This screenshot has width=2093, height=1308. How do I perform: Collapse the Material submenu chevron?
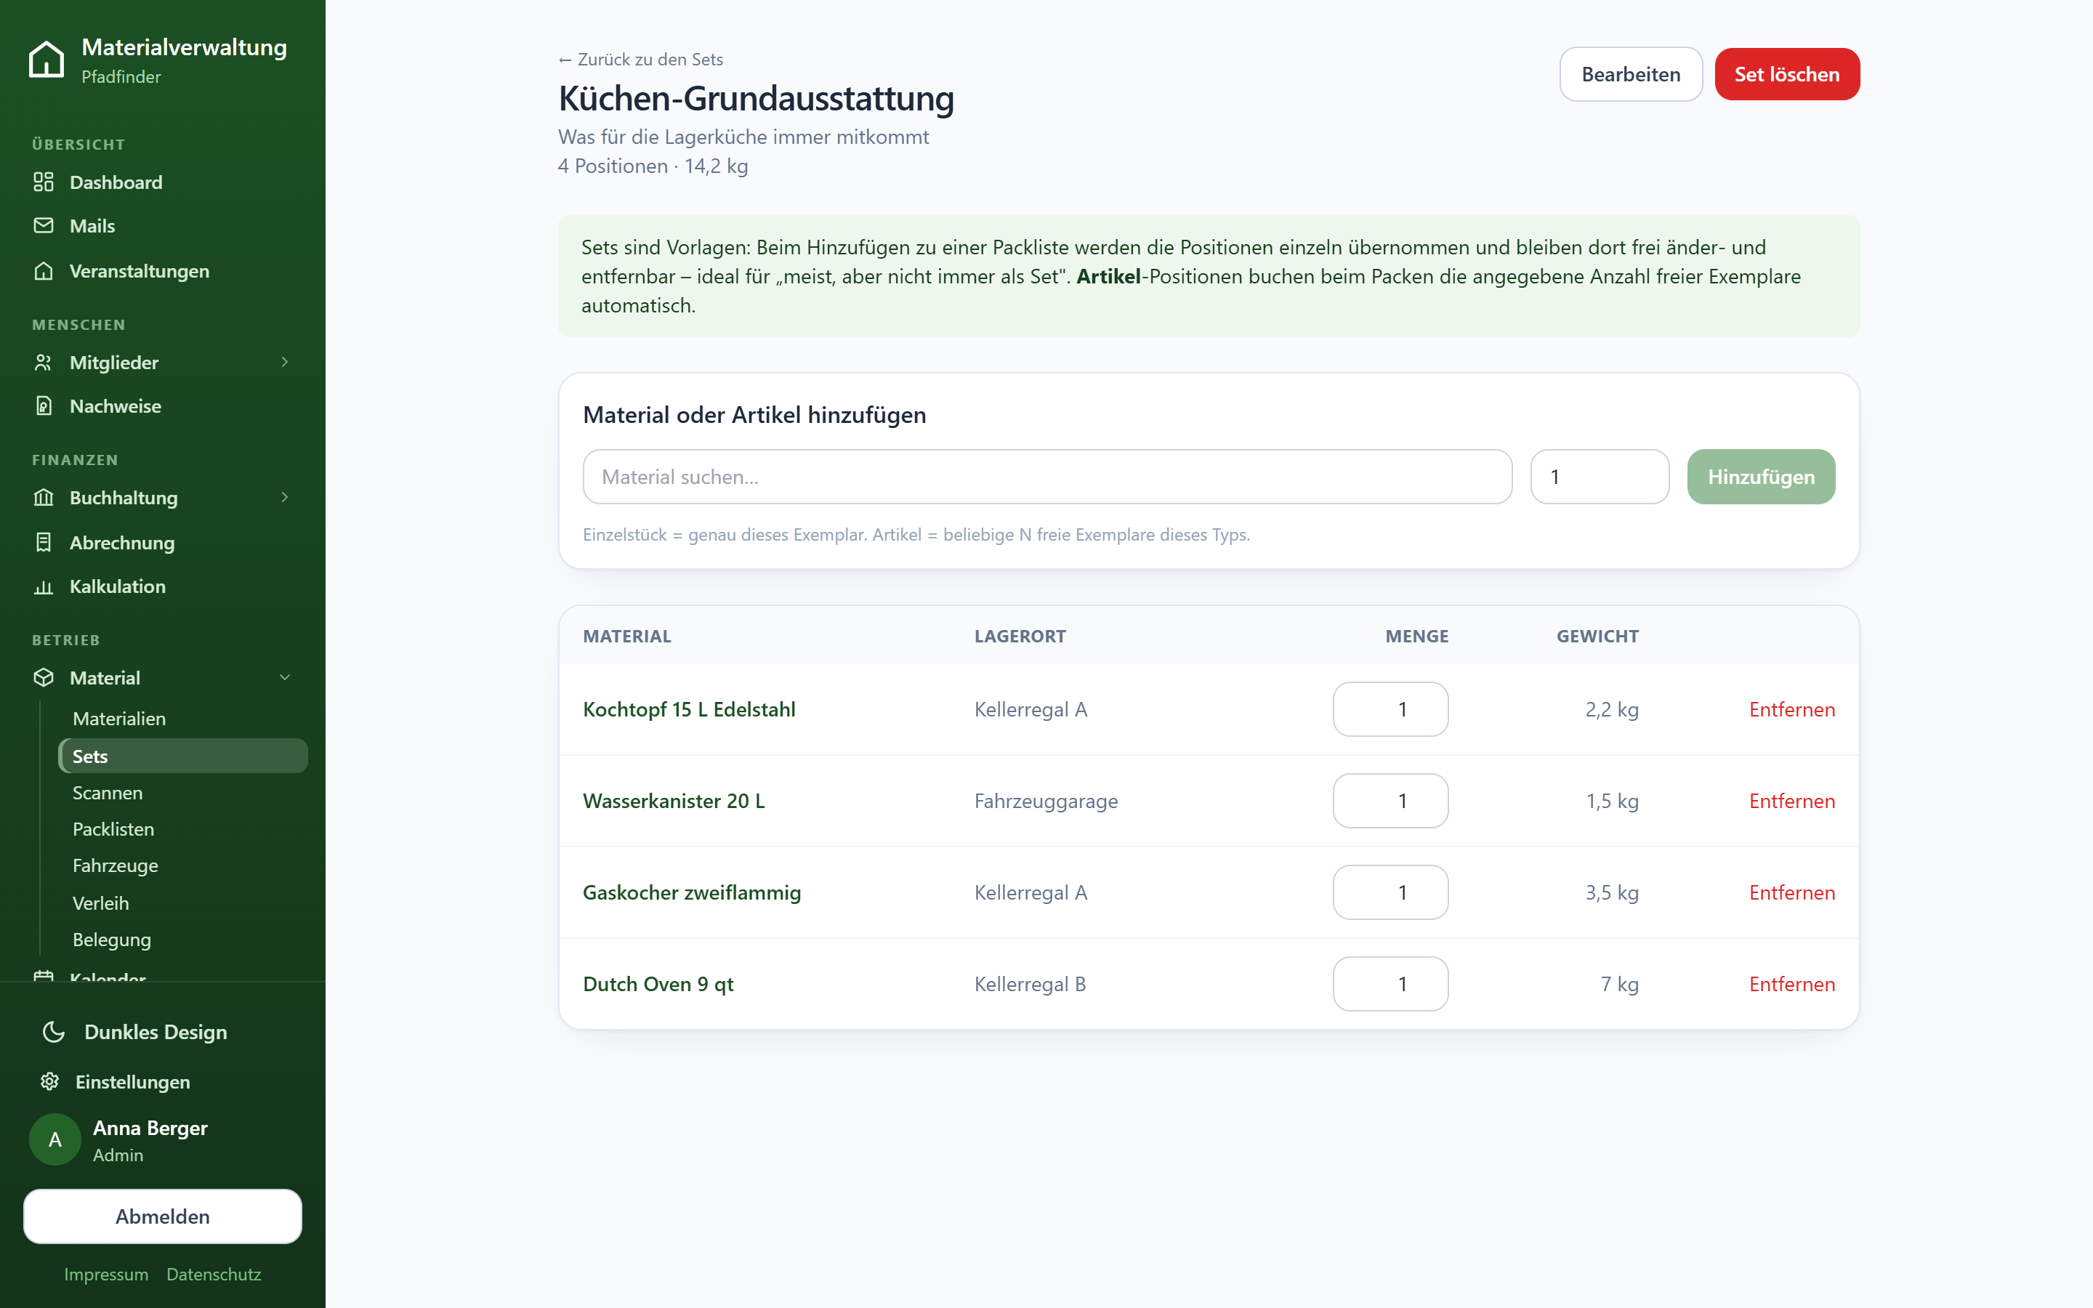click(285, 677)
